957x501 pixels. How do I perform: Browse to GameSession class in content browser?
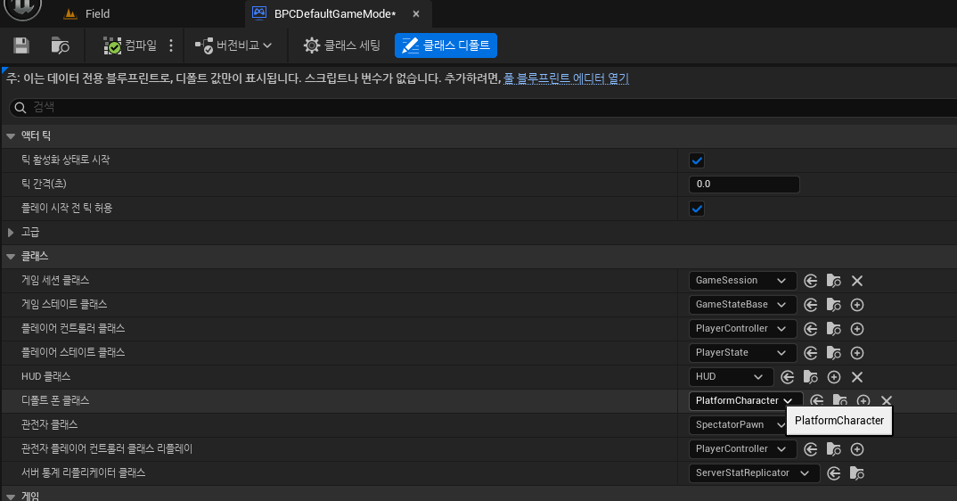(834, 281)
